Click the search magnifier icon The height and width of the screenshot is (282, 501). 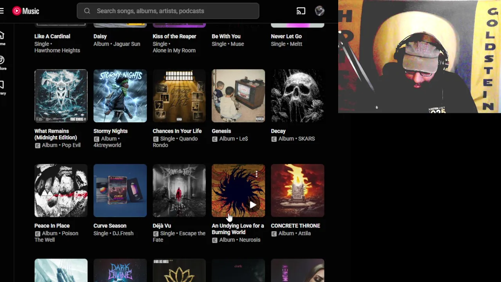87,11
